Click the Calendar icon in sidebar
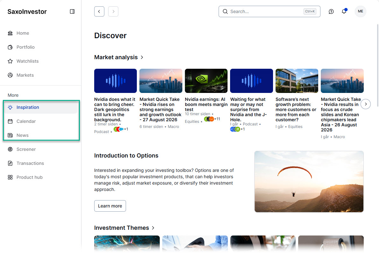The height and width of the screenshot is (253, 379). click(x=10, y=121)
